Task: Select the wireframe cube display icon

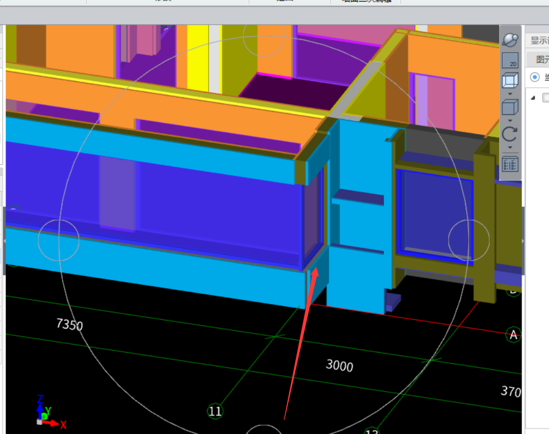Action: [x=510, y=81]
